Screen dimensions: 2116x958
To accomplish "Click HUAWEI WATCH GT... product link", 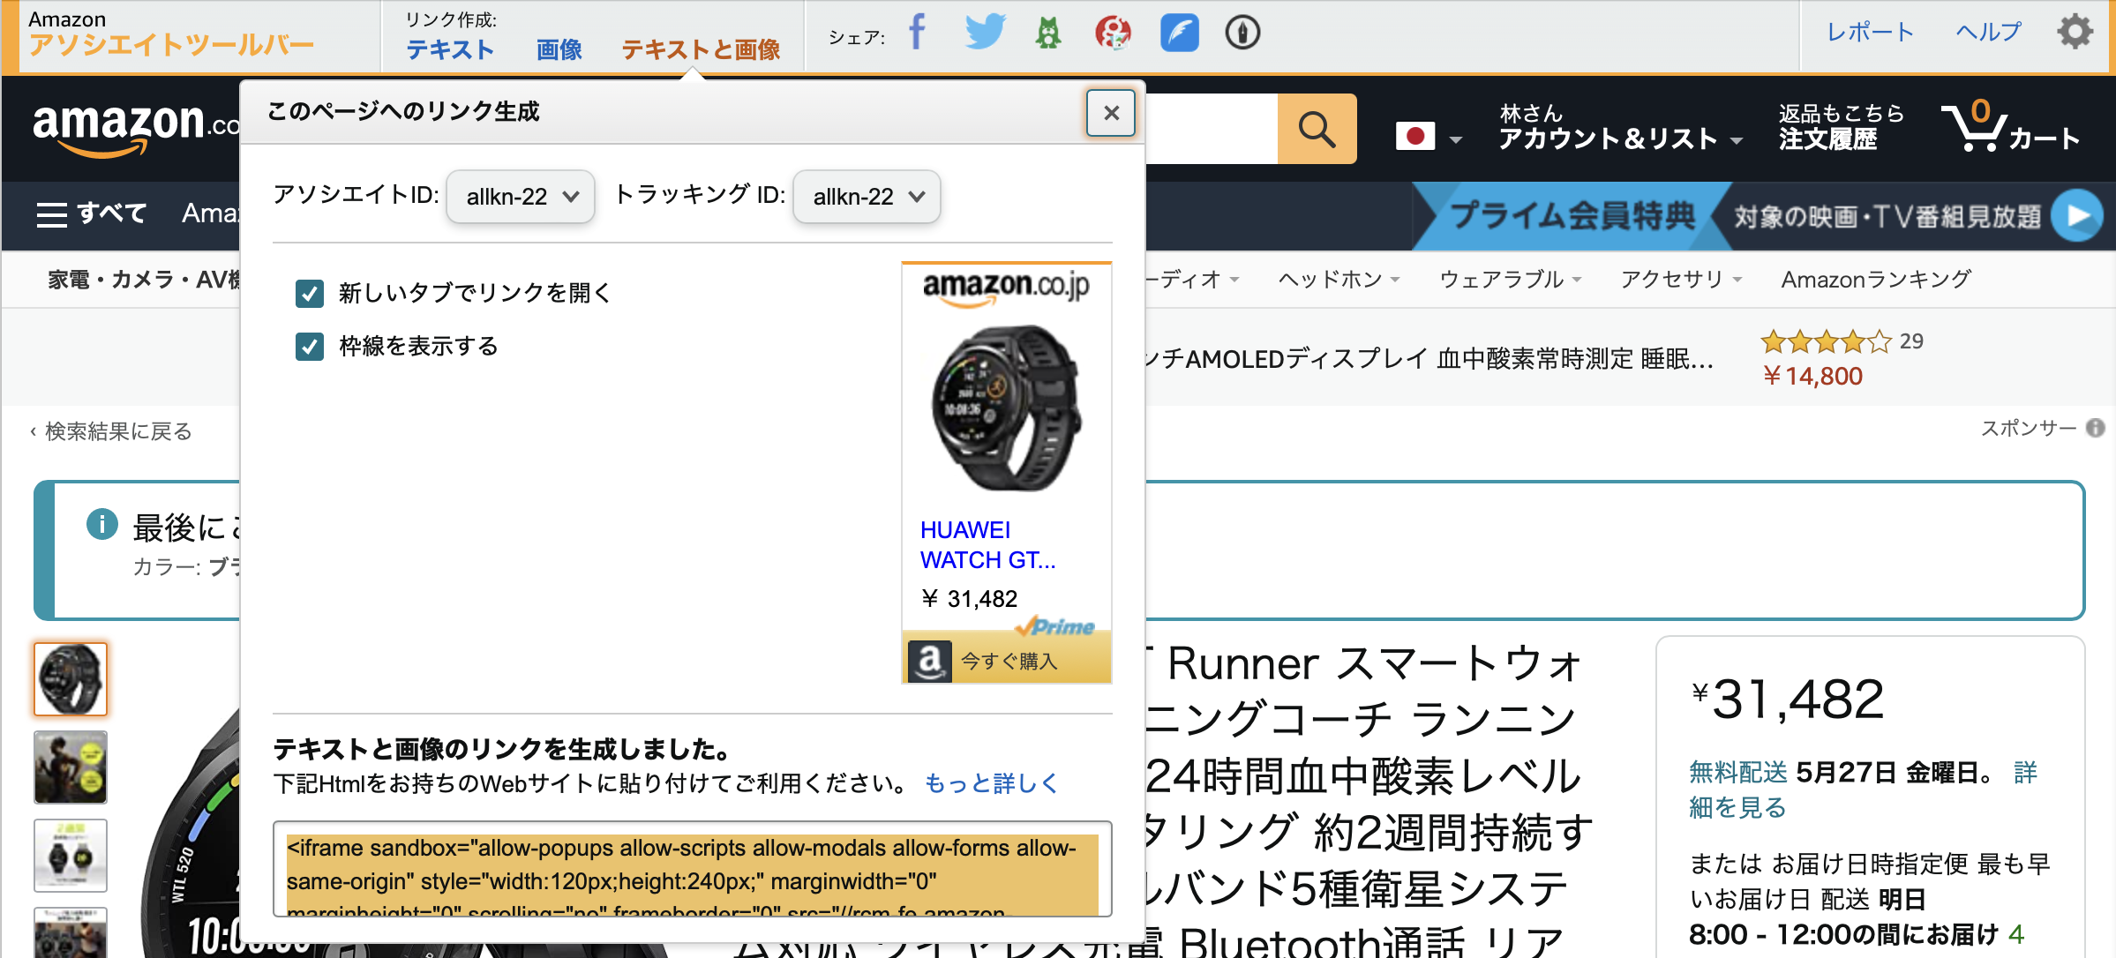I will [x=987, y=545].
